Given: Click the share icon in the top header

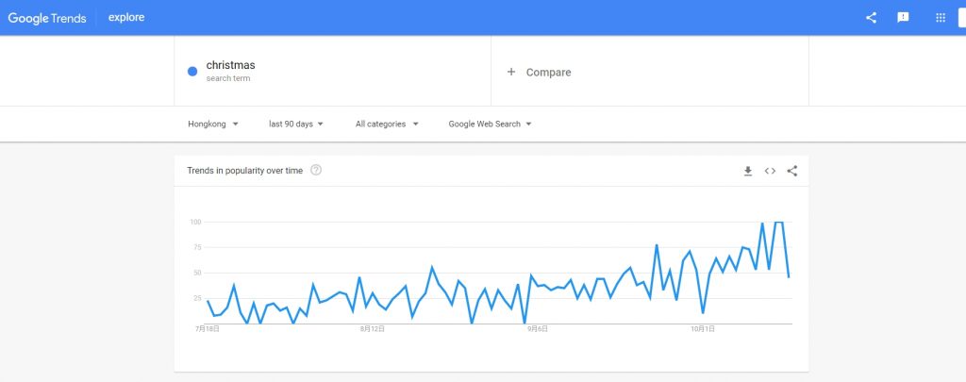Looking at the screenshot, I should coord(871,17).
